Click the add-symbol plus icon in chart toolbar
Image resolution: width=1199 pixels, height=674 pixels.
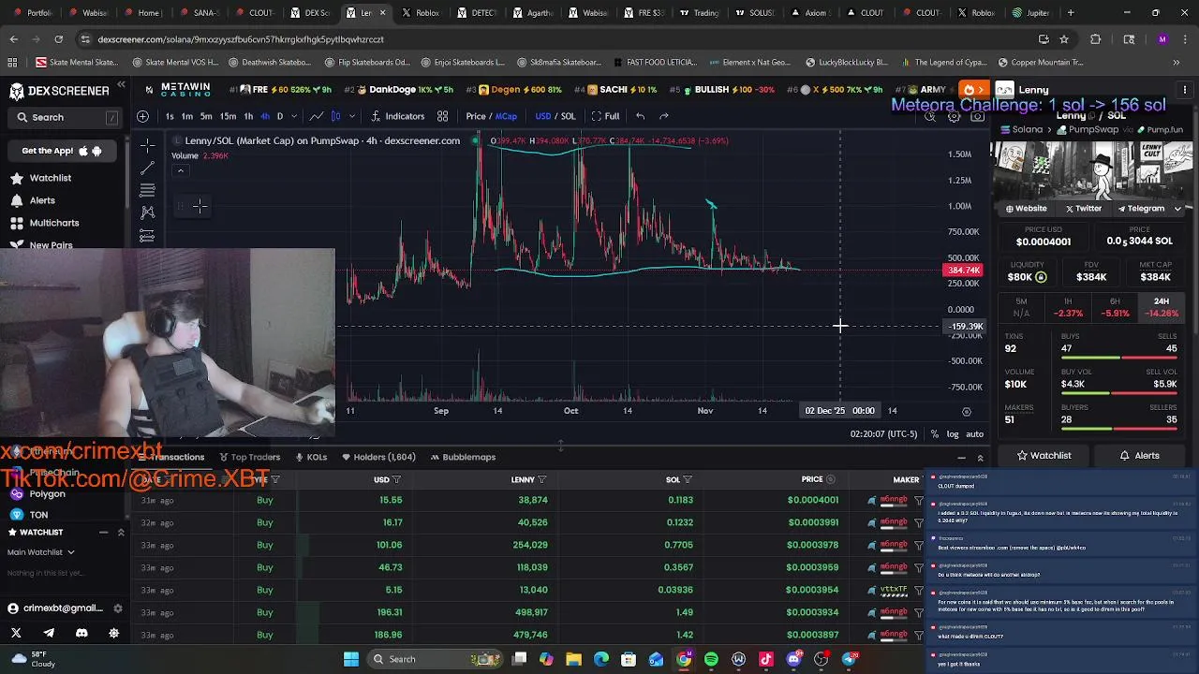click(142, 116)
